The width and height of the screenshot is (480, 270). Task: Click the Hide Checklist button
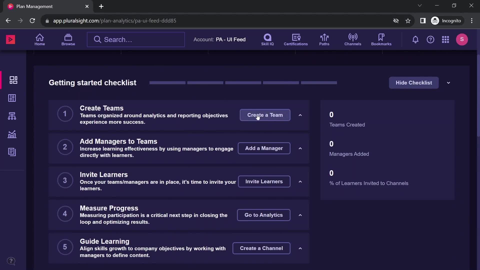click(x=414, y=83)
